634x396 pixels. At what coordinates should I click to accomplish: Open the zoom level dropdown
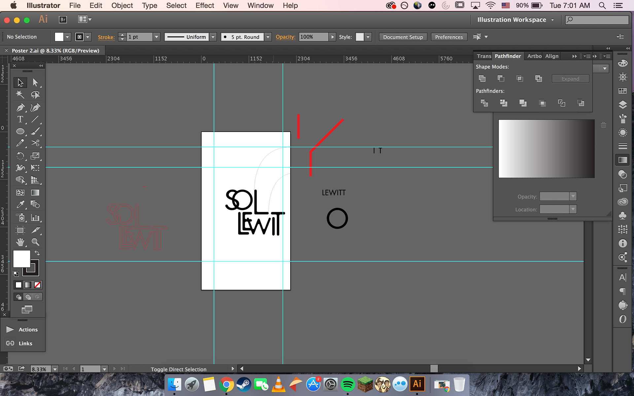tap(55, 369)
